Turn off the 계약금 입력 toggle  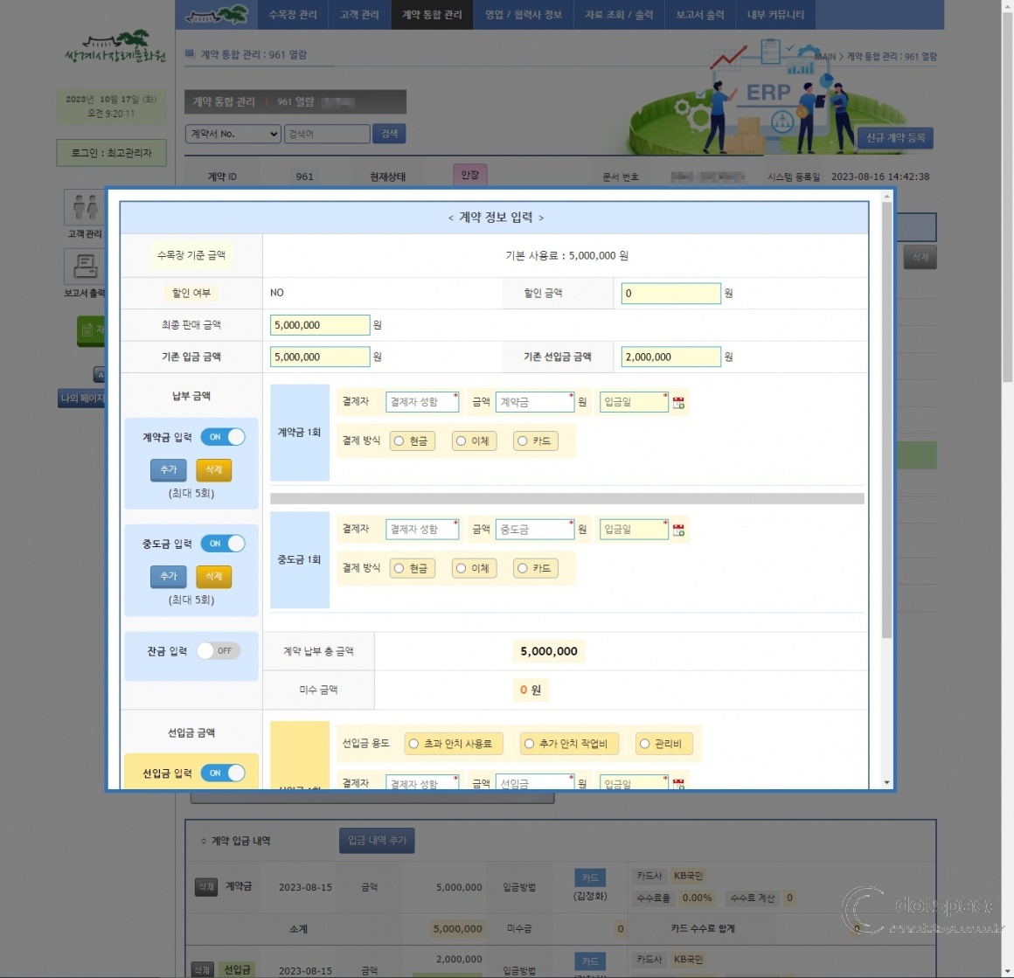223,437
